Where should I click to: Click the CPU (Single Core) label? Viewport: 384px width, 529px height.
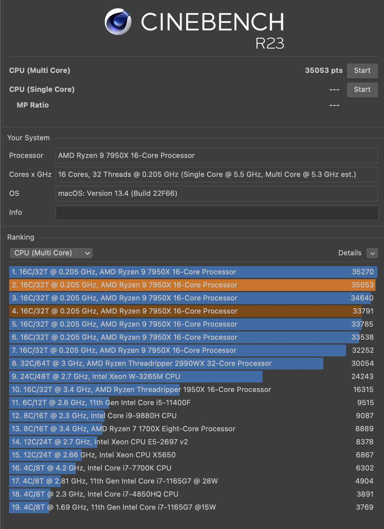point(42,90)
